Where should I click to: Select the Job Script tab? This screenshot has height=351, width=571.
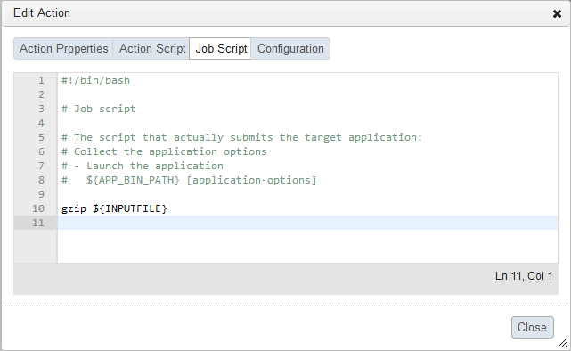221,48
